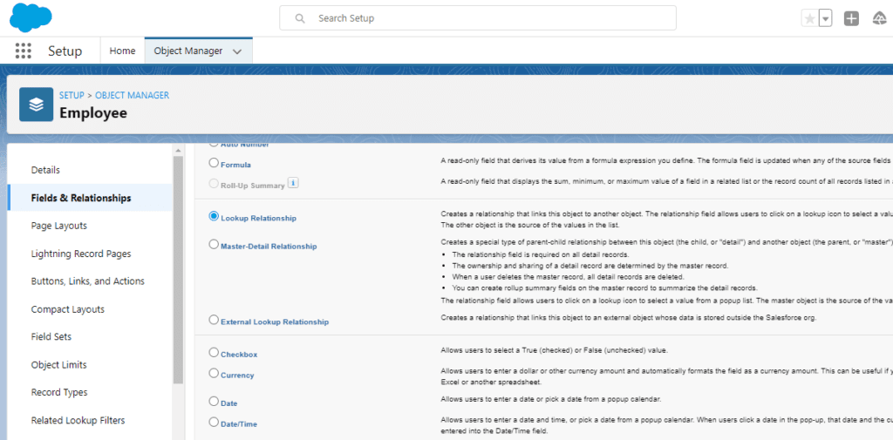893x440 pixels.
Task: Click the sidebar scrollbar up arrow
Action: point(178,150)
